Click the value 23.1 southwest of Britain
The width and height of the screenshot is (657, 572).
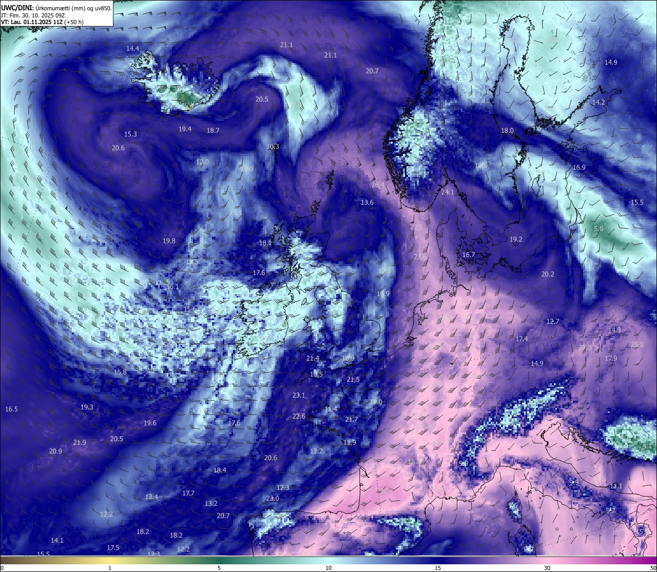click(x=299, y=395)
